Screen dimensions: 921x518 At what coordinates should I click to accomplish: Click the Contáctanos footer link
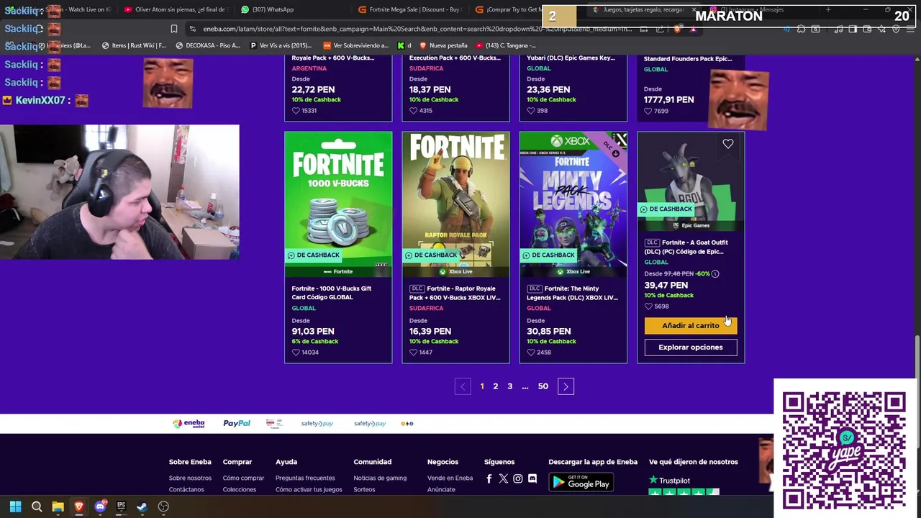[x=186, y=489]
